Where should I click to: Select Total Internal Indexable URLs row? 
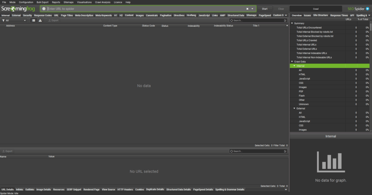pos(329,53)
